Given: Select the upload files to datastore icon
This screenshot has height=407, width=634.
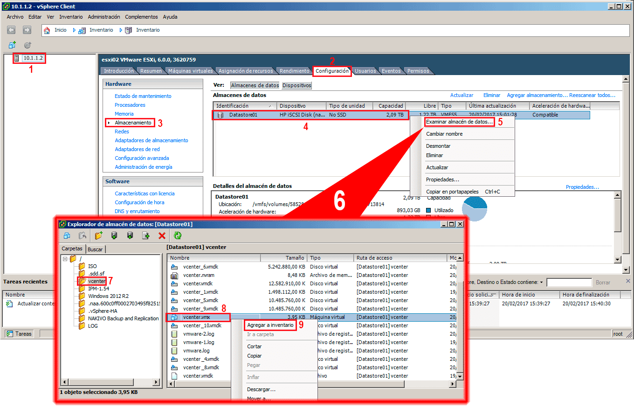Looking at the screenshot, I should tap(114, 235).
